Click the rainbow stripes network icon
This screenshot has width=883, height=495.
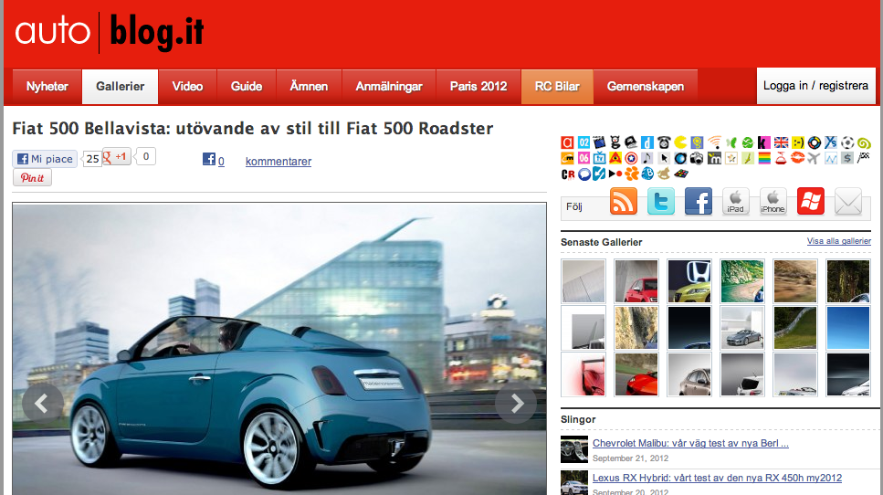[x=763, y=158]
